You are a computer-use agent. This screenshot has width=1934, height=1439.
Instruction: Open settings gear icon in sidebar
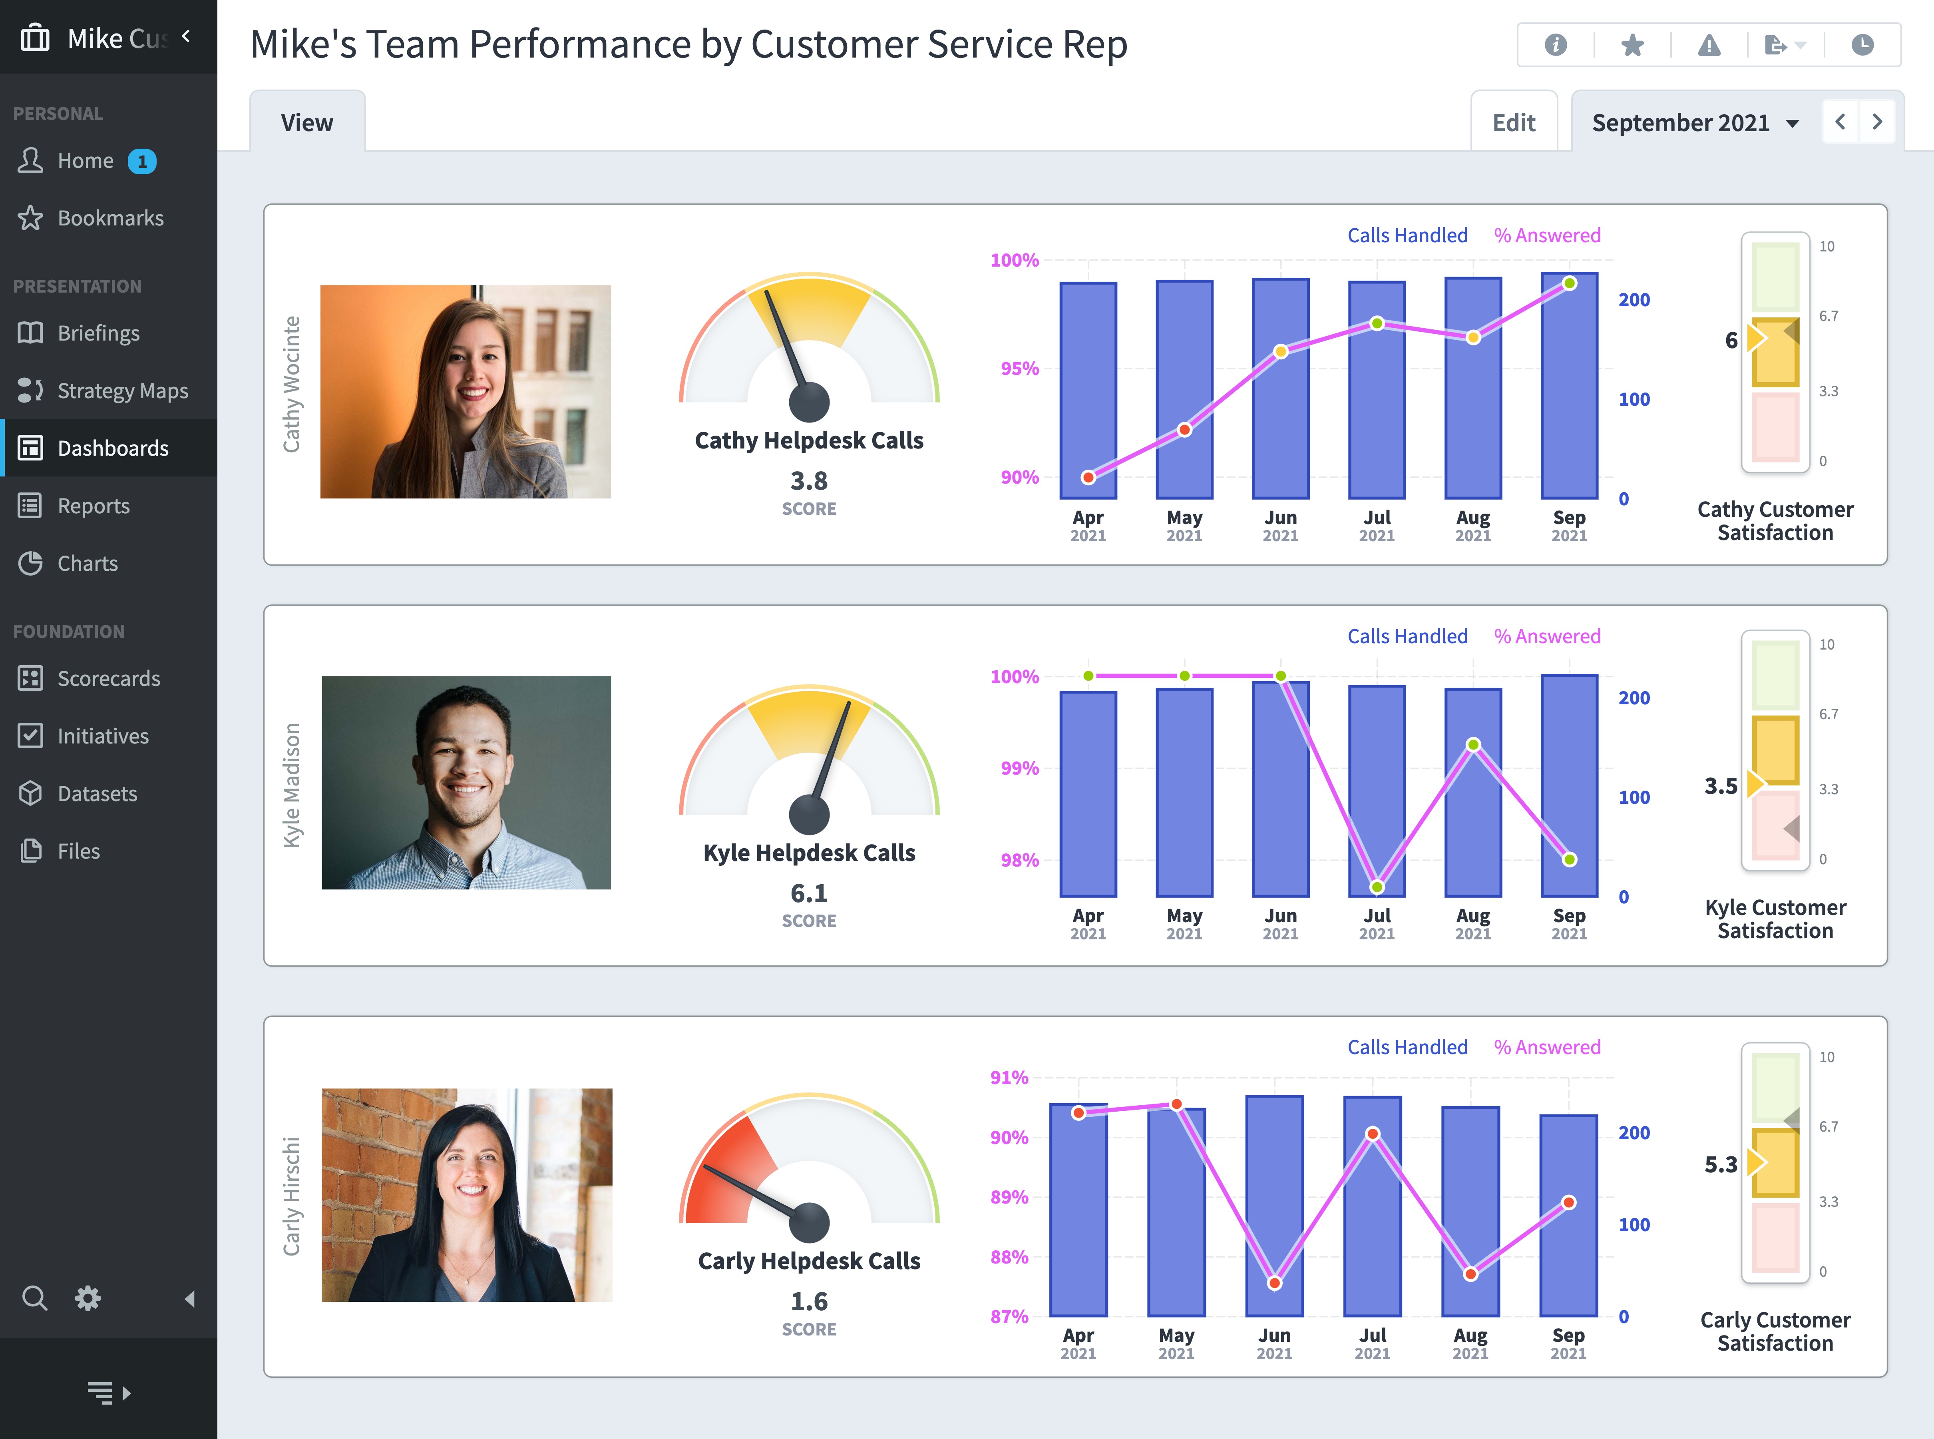coord(88,1298)
